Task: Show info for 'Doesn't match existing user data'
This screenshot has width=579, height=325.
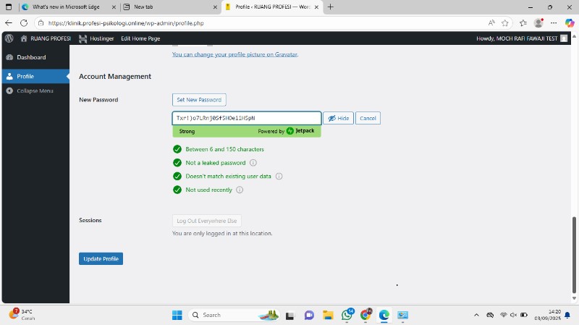Action: point(279,176)
